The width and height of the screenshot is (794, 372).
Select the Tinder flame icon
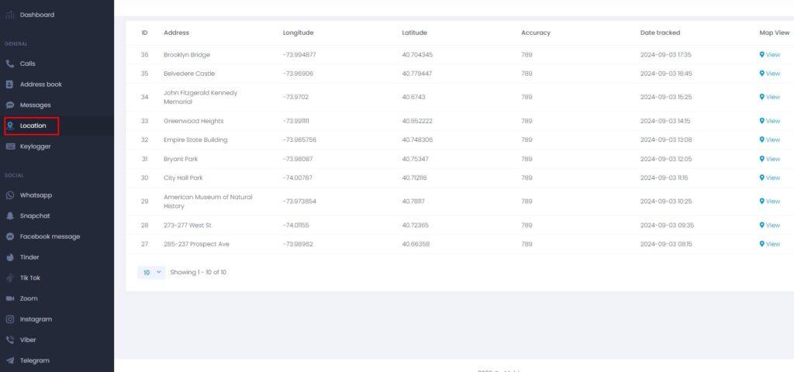(10, 257)
